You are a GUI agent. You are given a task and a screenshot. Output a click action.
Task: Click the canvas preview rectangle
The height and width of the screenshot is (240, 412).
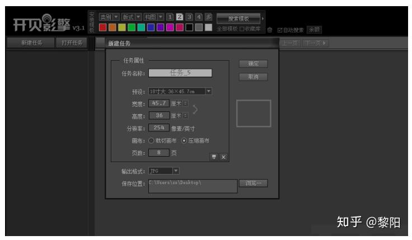click(x=254, y=114)
